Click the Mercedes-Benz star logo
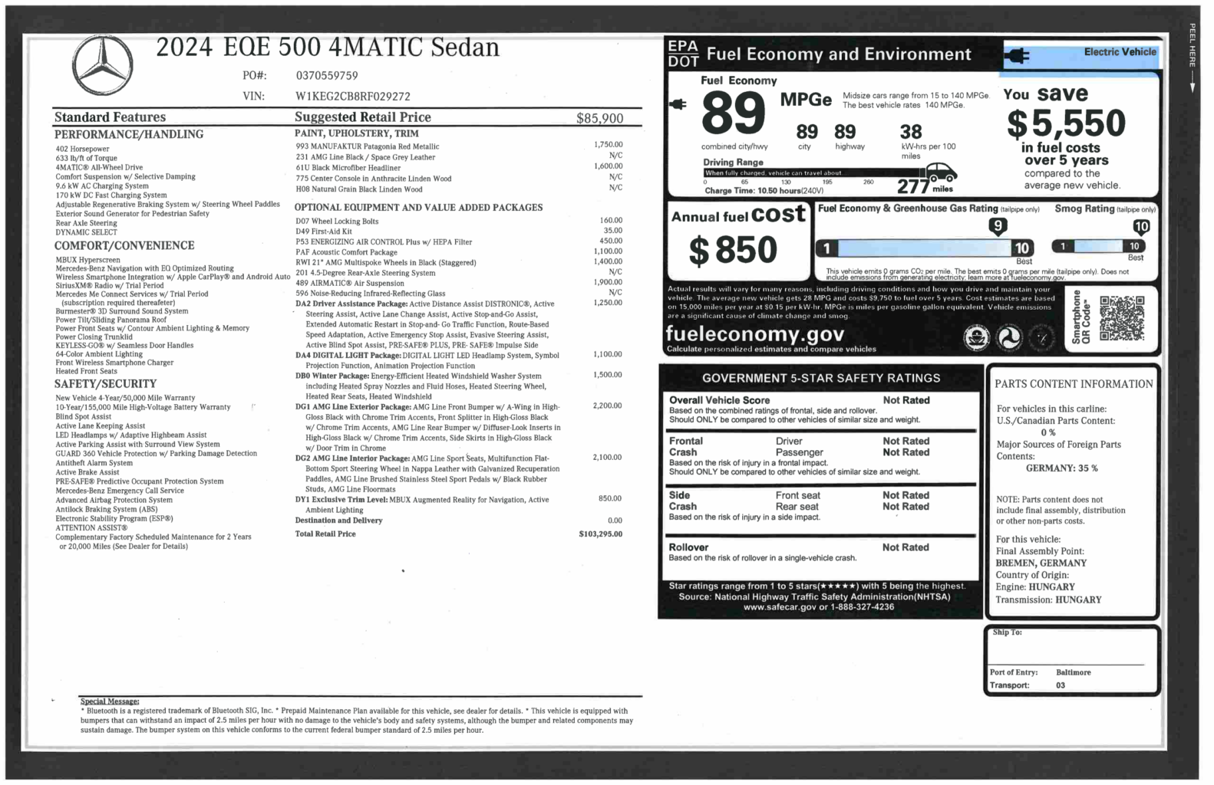The height and width of the screenshot is (785, 1214). click(103, 65)
